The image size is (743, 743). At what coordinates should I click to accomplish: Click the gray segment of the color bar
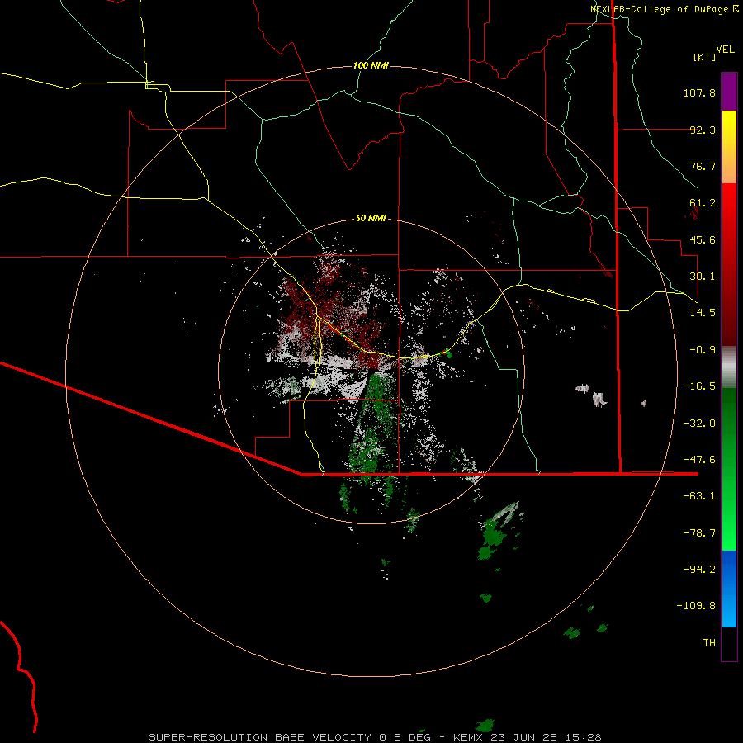coord(729,367)
